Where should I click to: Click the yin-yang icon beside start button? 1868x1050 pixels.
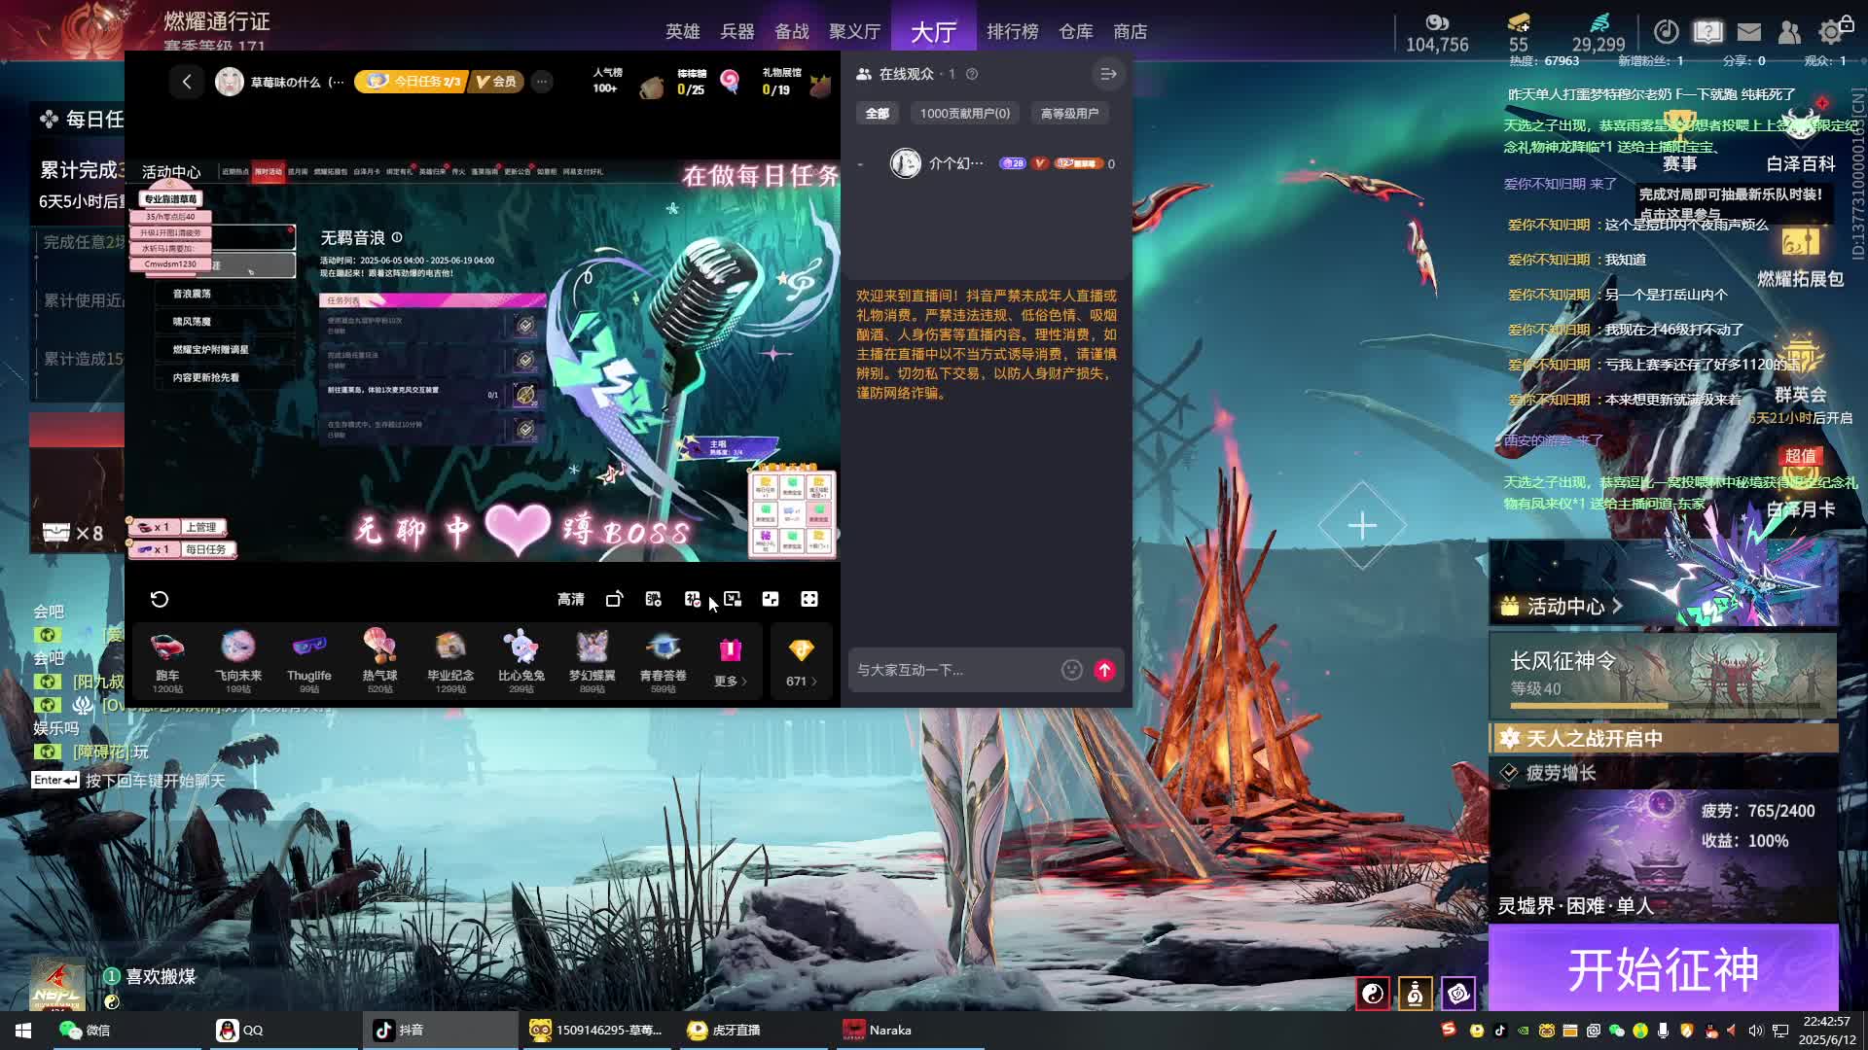pyautogui.click(x=1373, y=993)
